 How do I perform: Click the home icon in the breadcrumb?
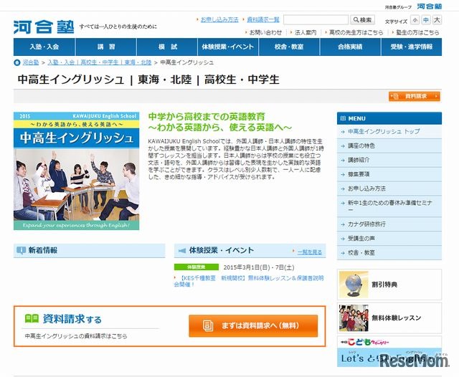pos(17,62)
